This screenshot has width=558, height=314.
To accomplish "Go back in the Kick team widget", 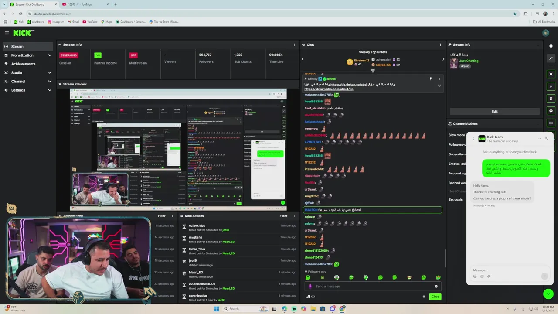I will coord(473,139).
